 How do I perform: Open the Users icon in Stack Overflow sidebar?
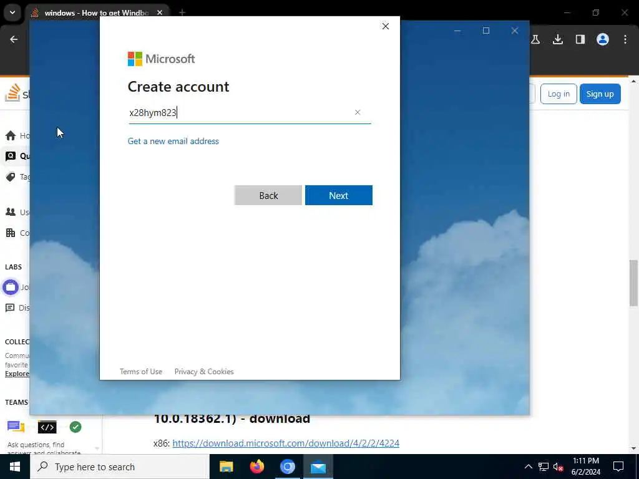click(x=11, y=212)
